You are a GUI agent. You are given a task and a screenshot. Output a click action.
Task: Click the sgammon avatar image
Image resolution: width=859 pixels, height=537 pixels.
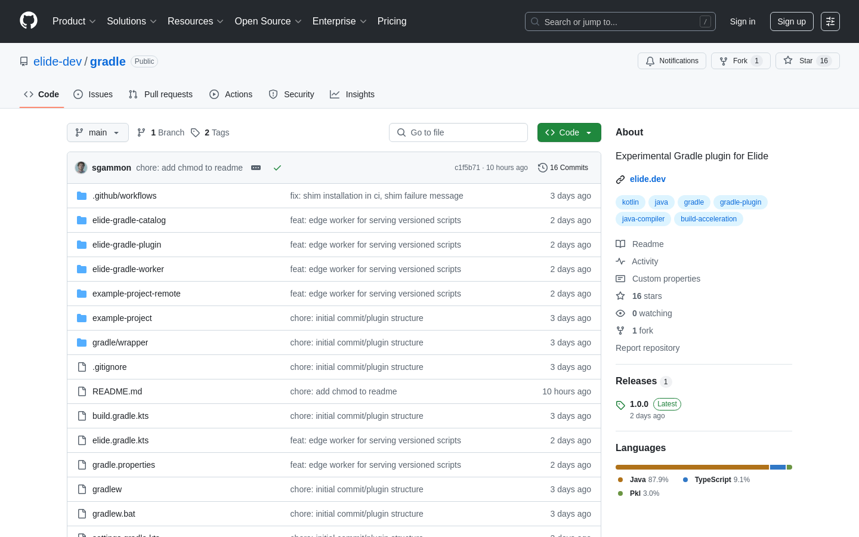(81, 168)
